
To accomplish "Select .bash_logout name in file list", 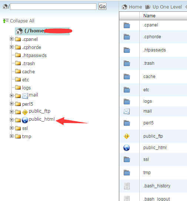I will (x=157, y=199).
